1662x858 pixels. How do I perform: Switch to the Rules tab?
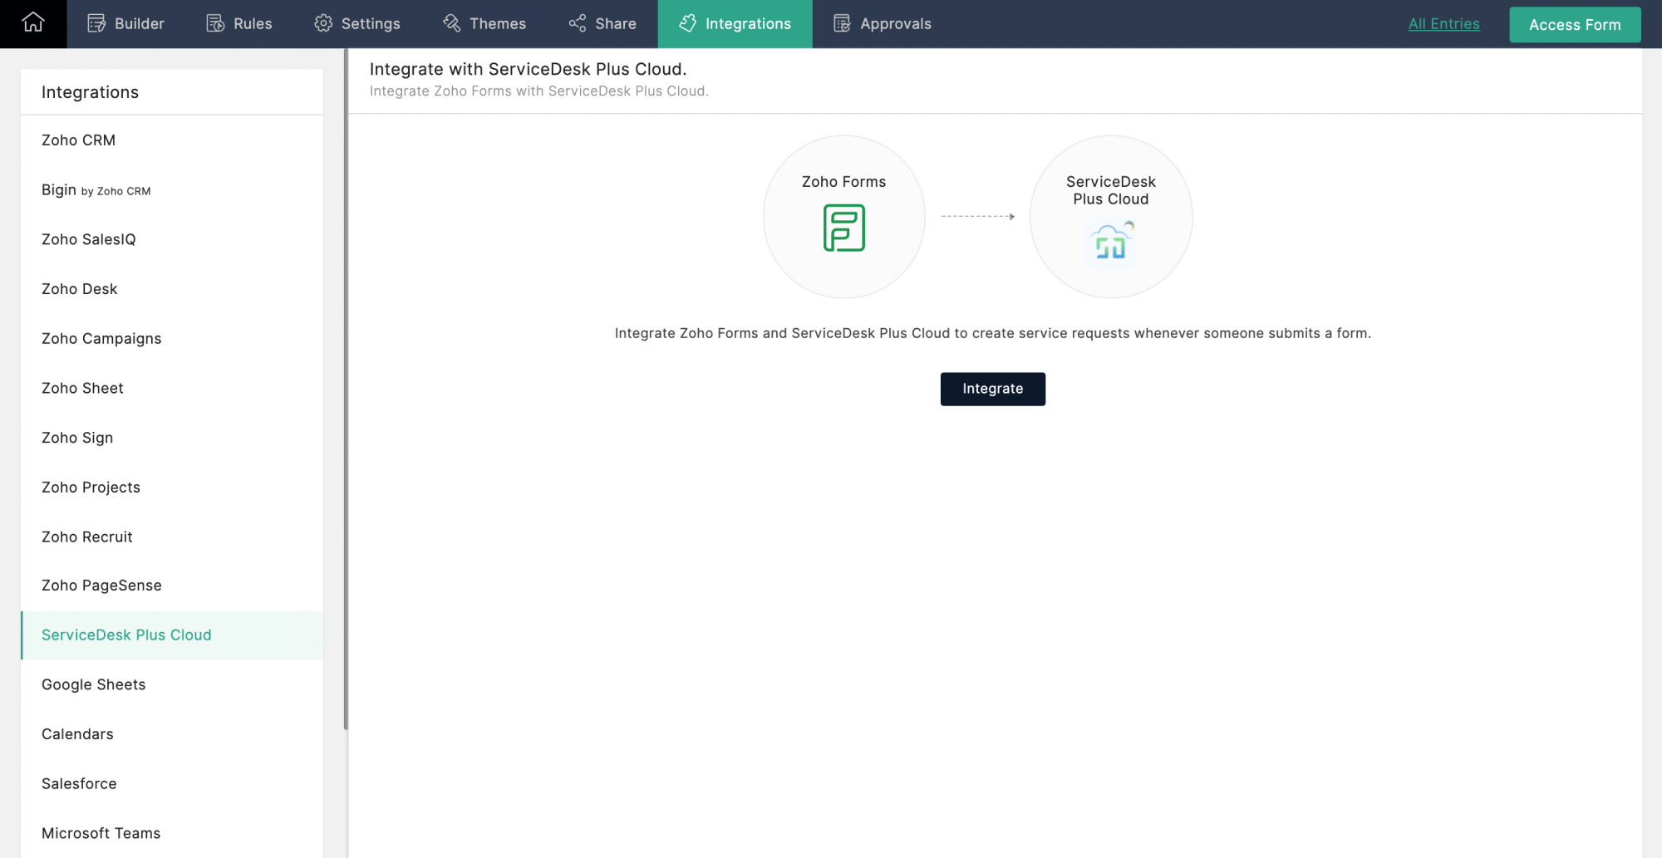(239, 24)
